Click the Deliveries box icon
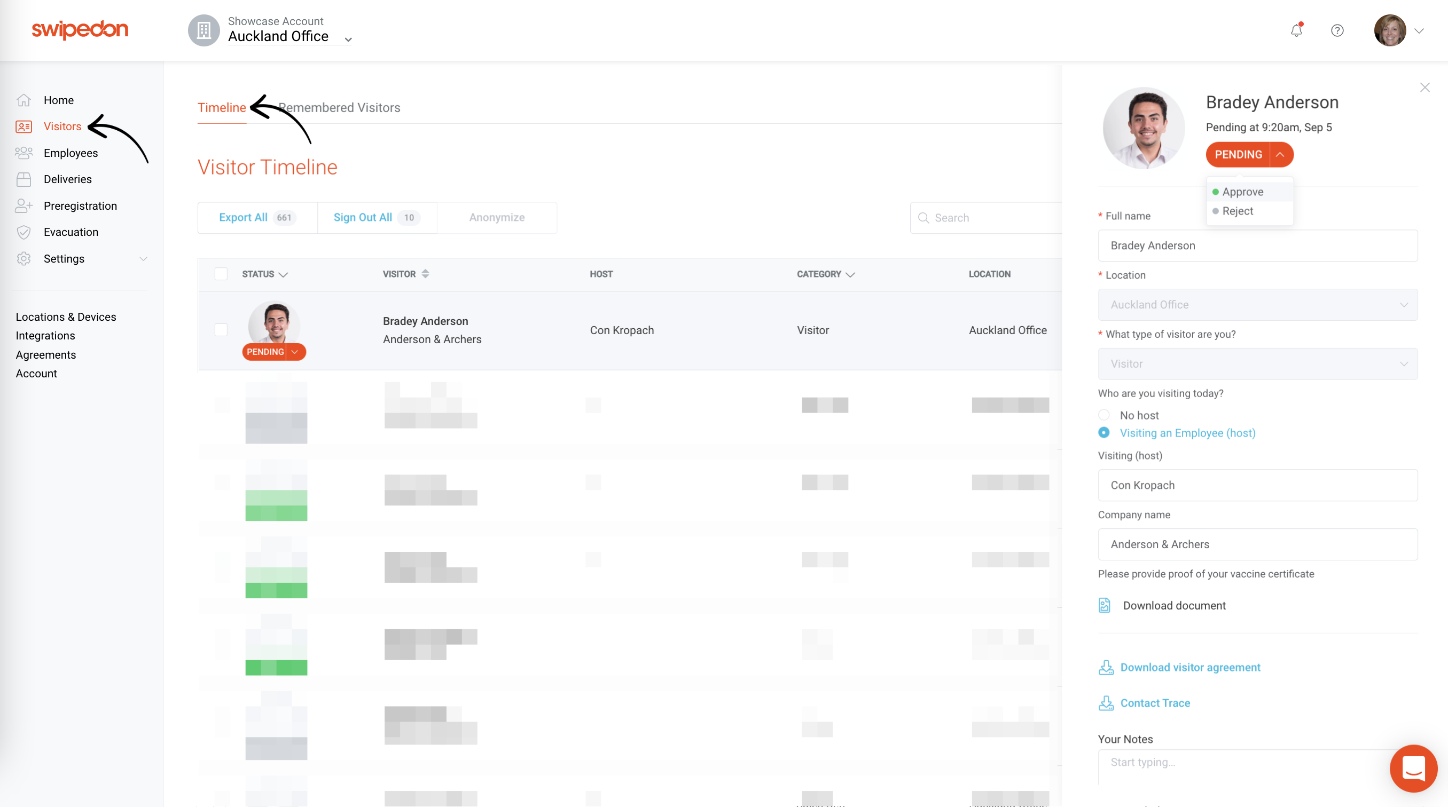The image size is (1448, 807). click(24, 179)
